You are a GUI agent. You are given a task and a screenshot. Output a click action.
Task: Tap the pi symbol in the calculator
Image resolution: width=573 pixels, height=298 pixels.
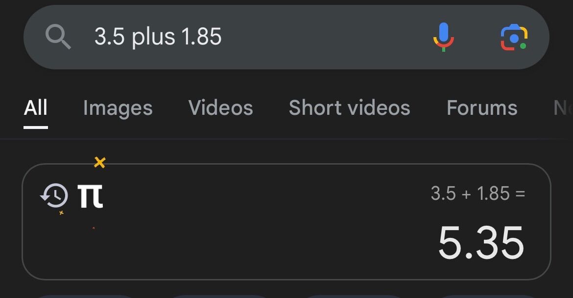90,196
